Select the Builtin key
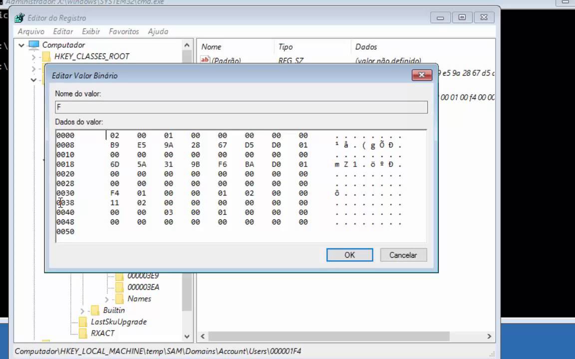Viewport: 575px width, 359px height. (x=114, y=310)
